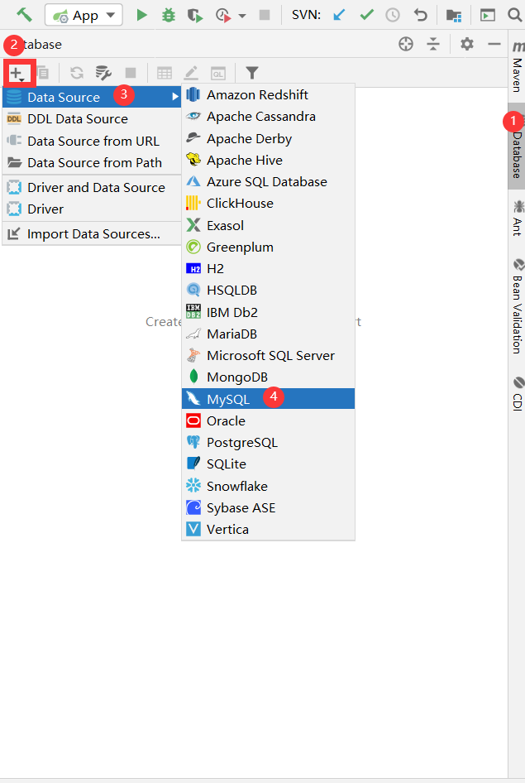Screen dimensions: 525x783
Task: Run the App with green play button
Action: pyautogui.click(x=142, y=15)
